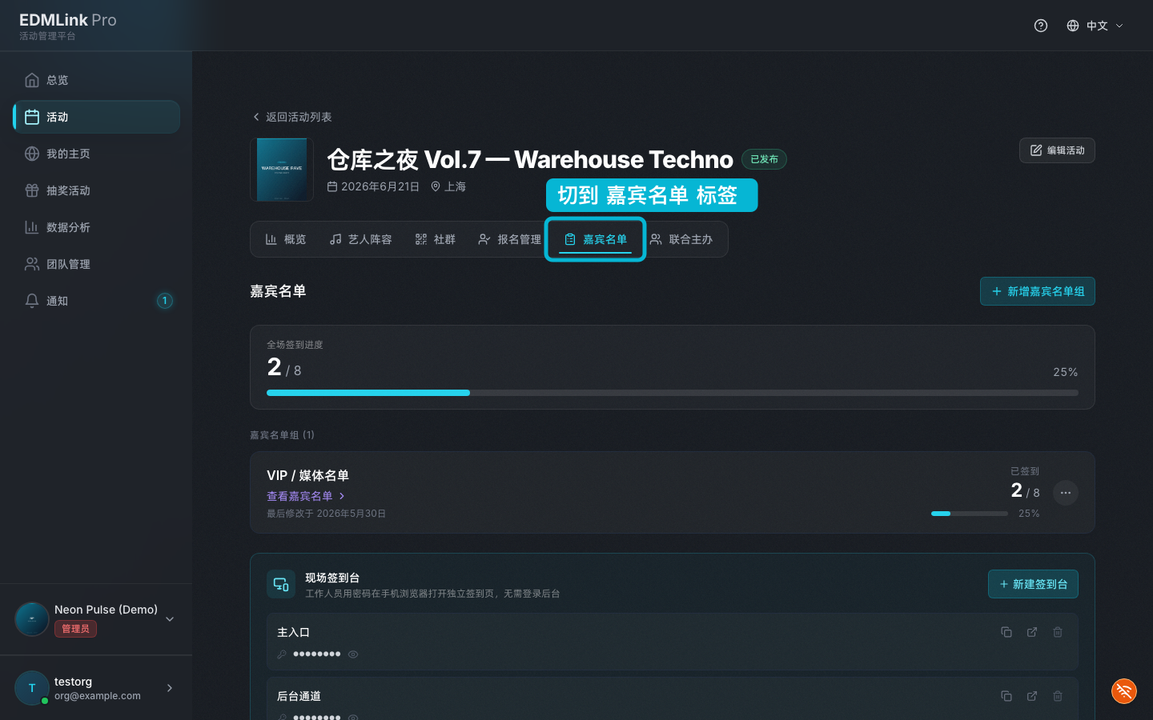Click the 编辑活动 button
1153x720 pixels.
pyautogui.click(x=1057, y=150)
